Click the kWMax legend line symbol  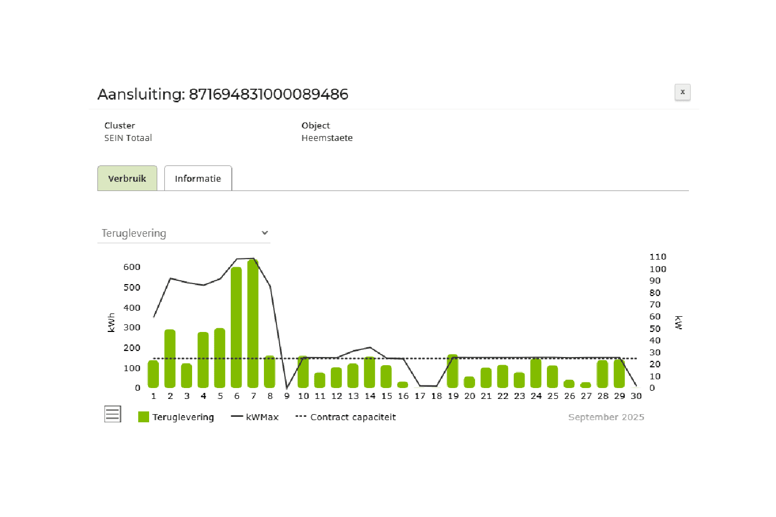pyautogui.click(x=237, y=417)
